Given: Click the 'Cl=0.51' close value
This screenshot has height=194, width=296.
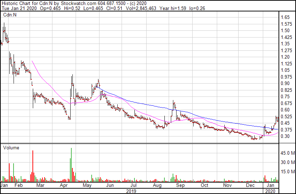Looking at the screenshot, I should click(x=114, y=8).
